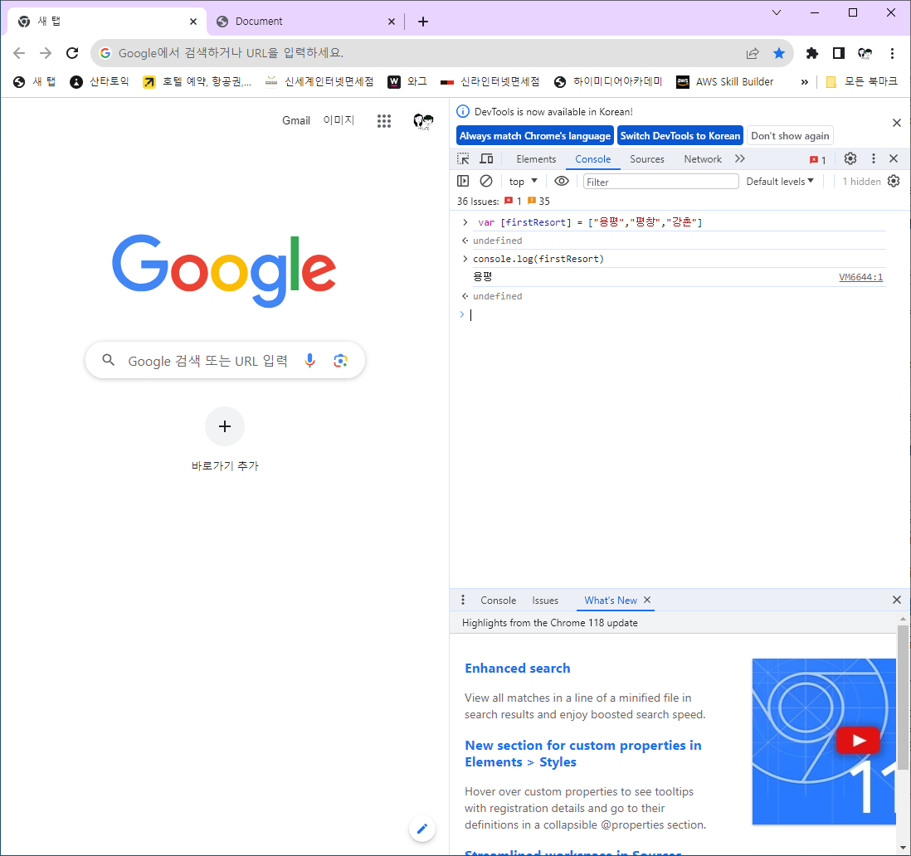The image size is (911, 856).
Task: Click Don't show again button
Action: point(790,136)
